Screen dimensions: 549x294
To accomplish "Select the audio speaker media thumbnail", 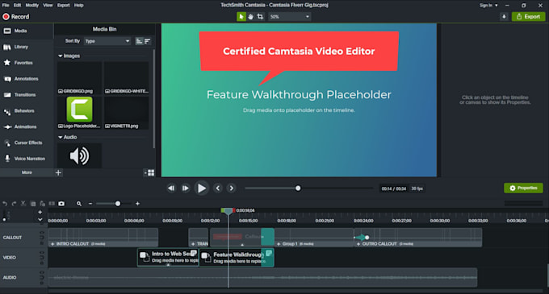I will click(x=79, y=155).
